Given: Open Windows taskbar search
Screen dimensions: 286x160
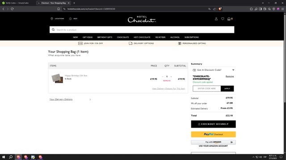Looking at the screenshot, I should click(11, 157).
